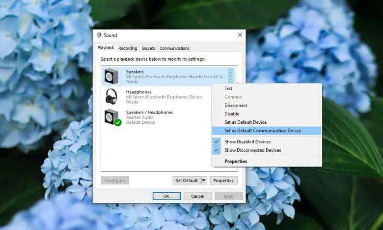This screenshot has height=230, width=383.
Task: Select Connect in the context menu
Action: (267, 97)
